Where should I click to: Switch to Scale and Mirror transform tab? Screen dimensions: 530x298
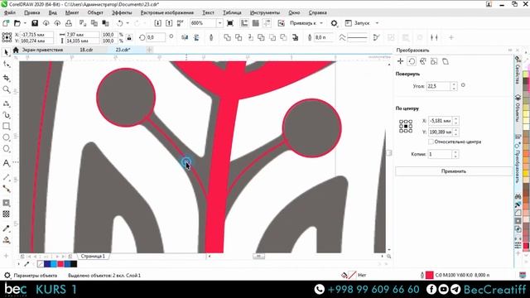(423, 61)
